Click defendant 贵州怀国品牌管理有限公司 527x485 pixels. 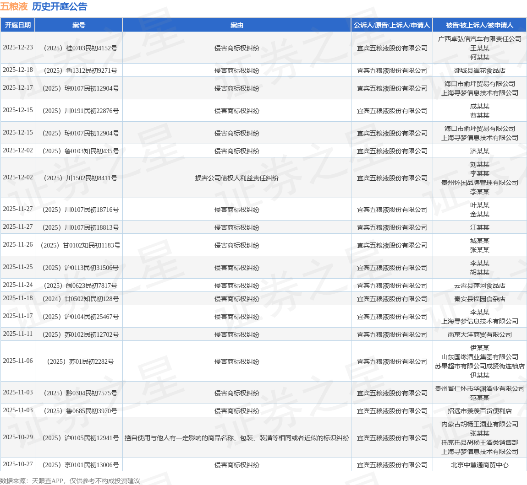point(480,183)
